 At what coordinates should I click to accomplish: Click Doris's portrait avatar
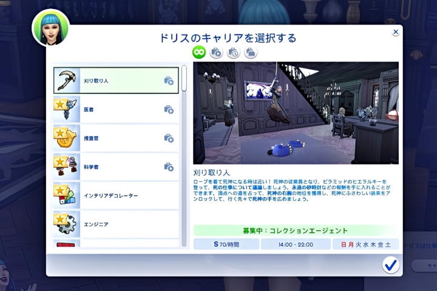coord(51,28)
